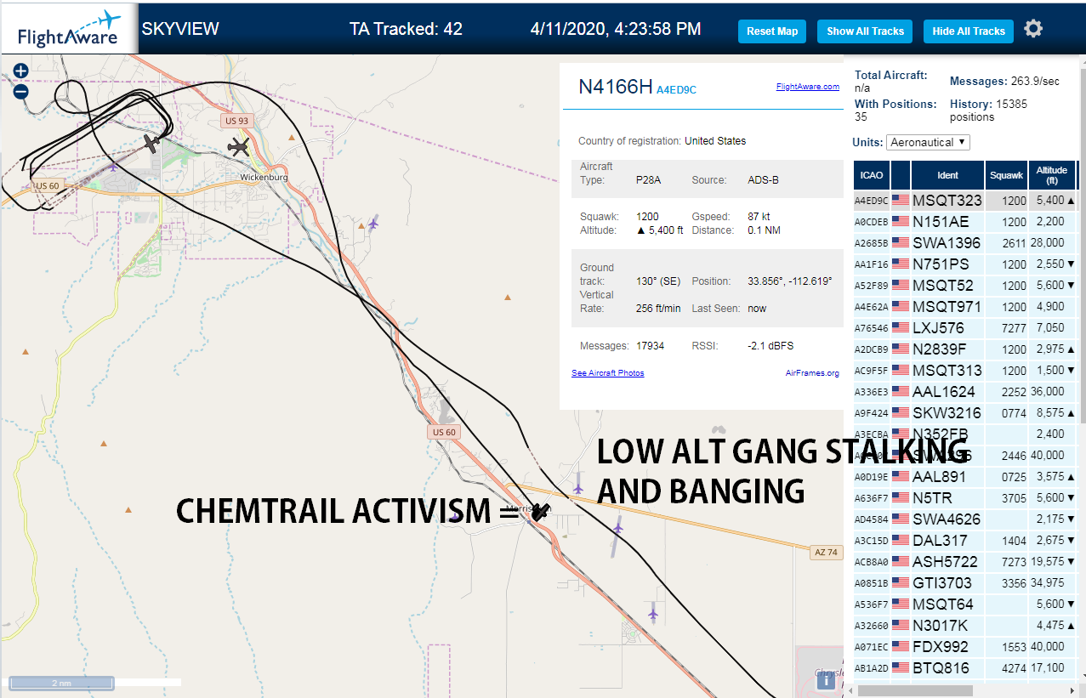Screen dimensions: 1086x698
Task: Click the US flag in the MSQT323 row
Action: [x=901, y=201]
